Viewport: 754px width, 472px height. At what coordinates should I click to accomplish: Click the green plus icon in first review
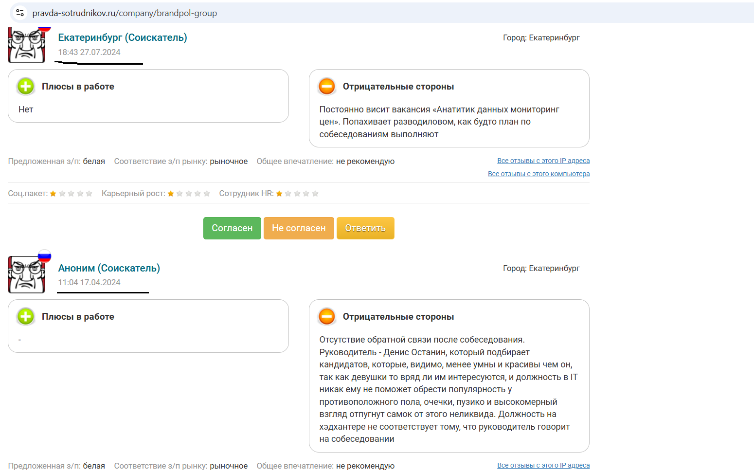(x=26, y=87)
